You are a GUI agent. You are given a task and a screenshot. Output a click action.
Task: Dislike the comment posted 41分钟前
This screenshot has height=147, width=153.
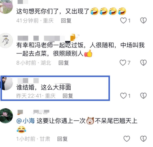tap(143, 20)
